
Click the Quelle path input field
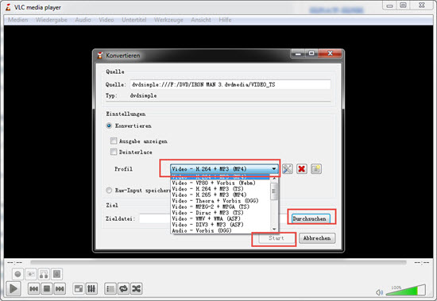(x=230, y=84)
